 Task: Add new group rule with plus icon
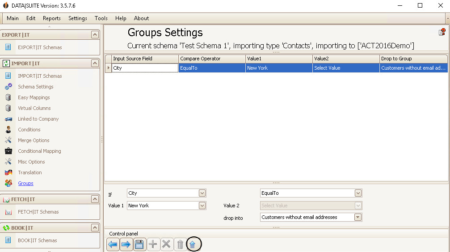tap(153, 244)
